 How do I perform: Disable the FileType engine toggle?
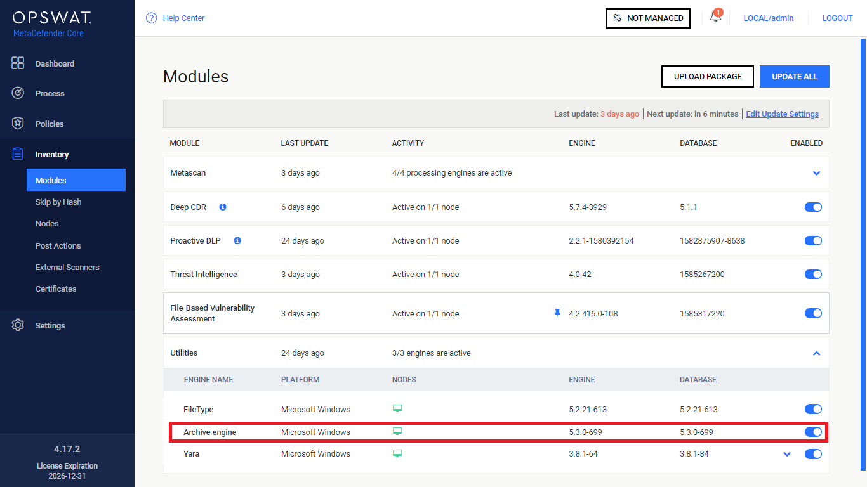click(813, 409)
